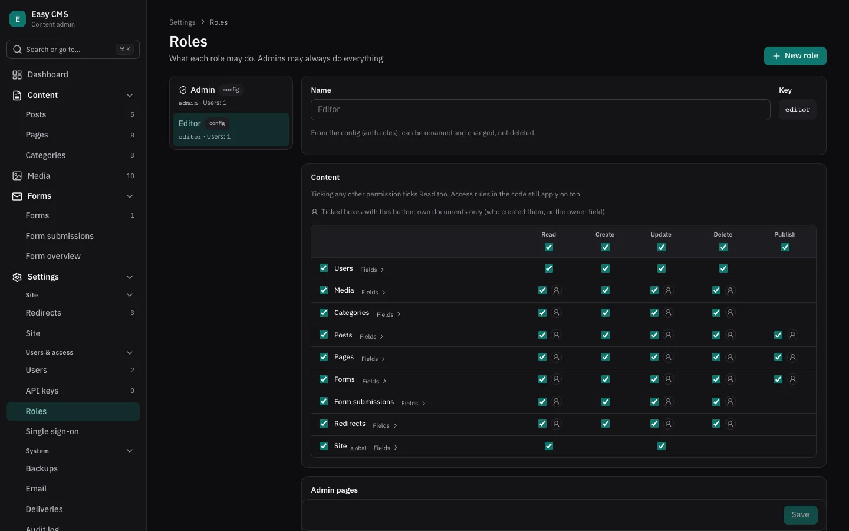Screen dimensions: 849x531
Task: Click the shield icon beside Admin role
Action: pos(183,90)
